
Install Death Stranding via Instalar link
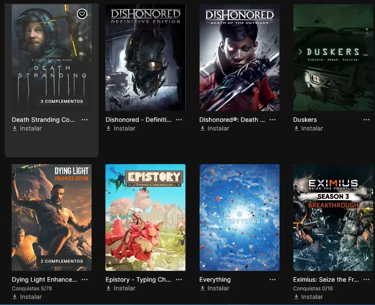[31, 128]
